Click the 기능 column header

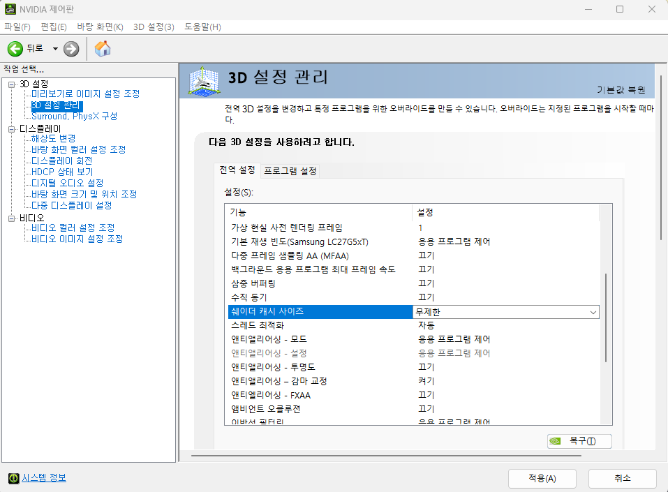[320, 212]
